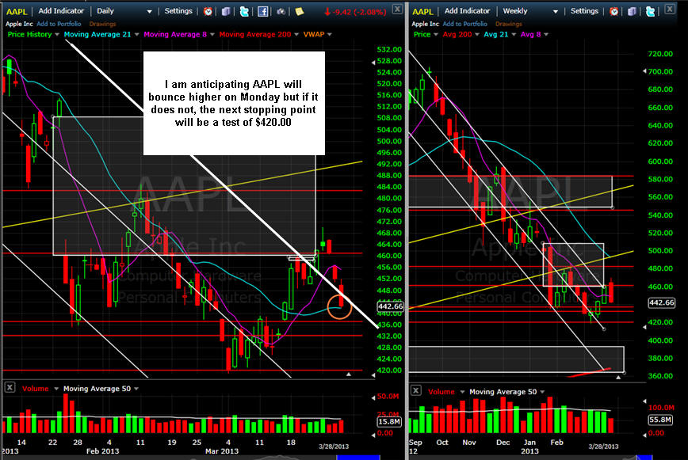Add a yellow sticky note to Daily chart
This screenshot has height=460, width=688.
(x=300, y=11)
